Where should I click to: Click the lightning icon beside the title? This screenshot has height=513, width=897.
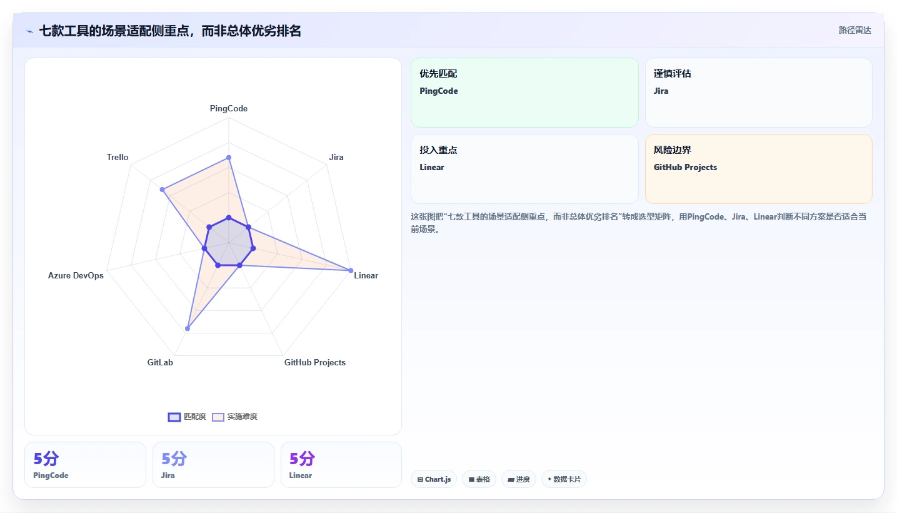(29, 31)
